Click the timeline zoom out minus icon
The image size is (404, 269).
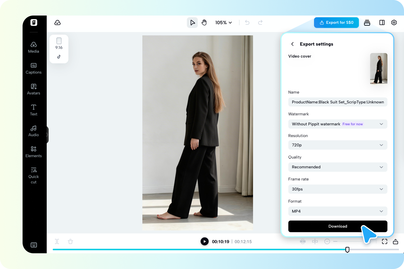click(x=327, y=241)
